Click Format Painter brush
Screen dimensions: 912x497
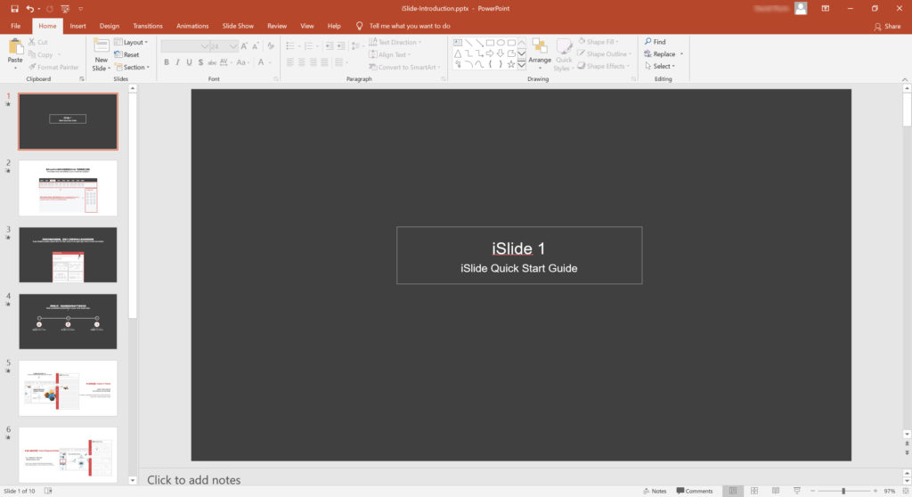coord(53,67)
